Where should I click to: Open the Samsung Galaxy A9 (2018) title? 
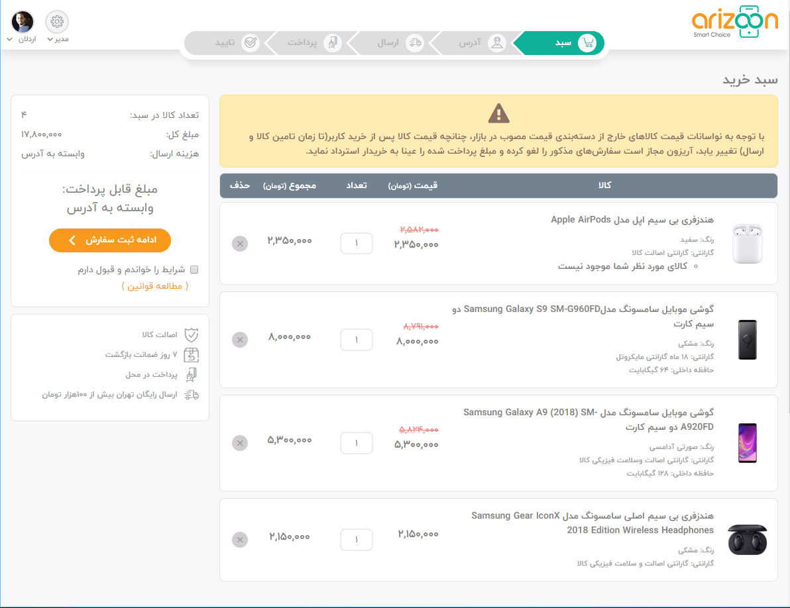click(589, 419)
